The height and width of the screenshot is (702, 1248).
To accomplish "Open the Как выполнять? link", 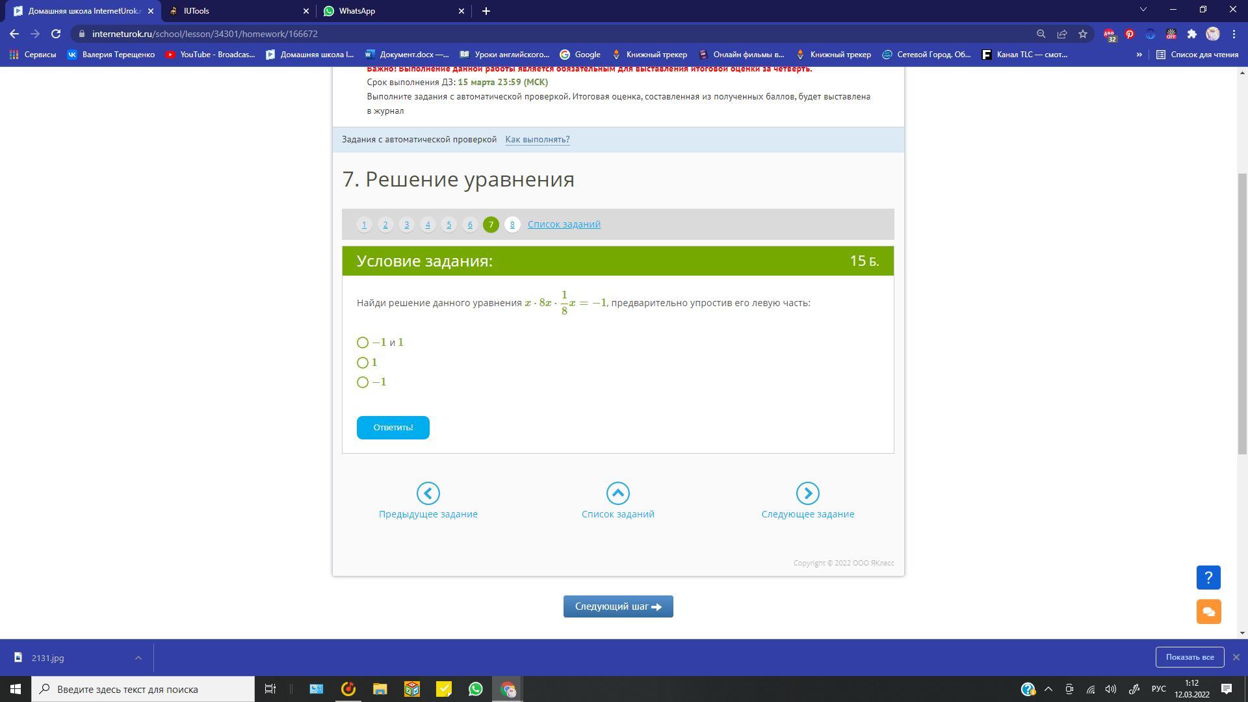I will [x=537, y=140].
